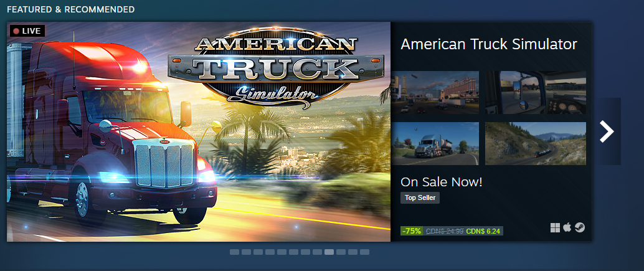Select the last carousel pagination dot
Viewport: 644px width, 271px height.
coord(365,252)
